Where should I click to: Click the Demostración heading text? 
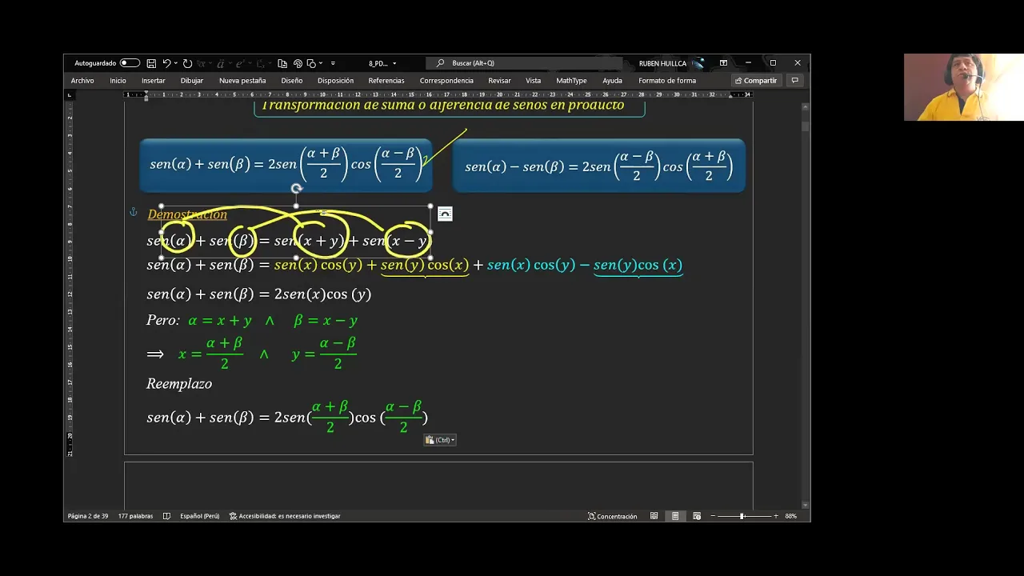(x=187, y=214)
